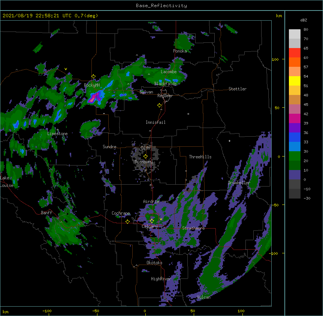The width and height of the screenshot is (323, 316).
Task: Click the 100 tick on right vertical axis
Action: coord(275,59)
